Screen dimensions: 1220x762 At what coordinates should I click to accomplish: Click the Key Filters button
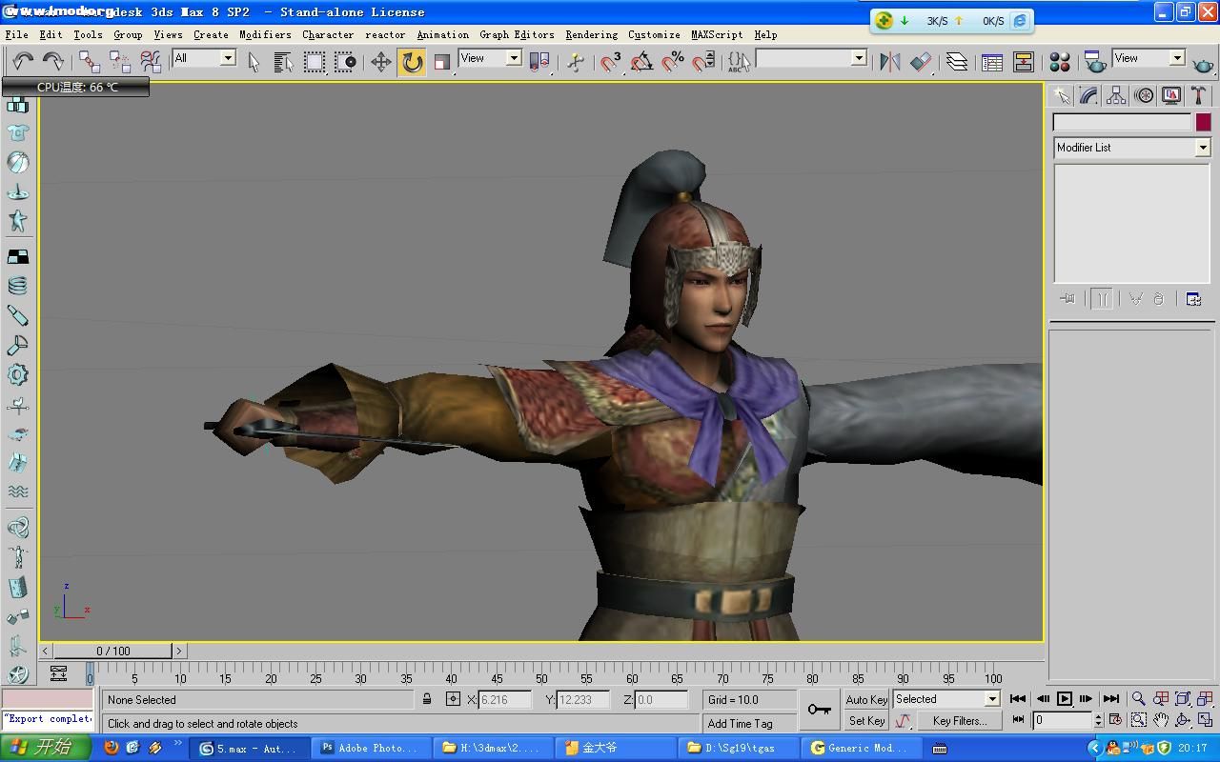click(x=959, y=721)
